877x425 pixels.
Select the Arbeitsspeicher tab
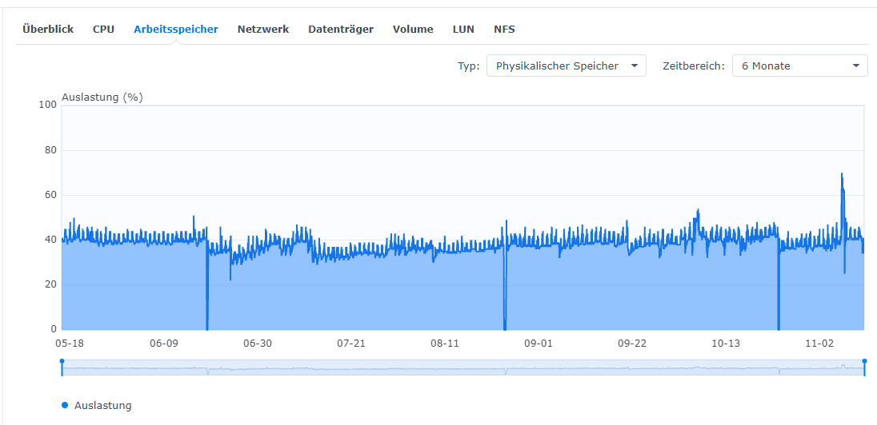tap(175, 30)
